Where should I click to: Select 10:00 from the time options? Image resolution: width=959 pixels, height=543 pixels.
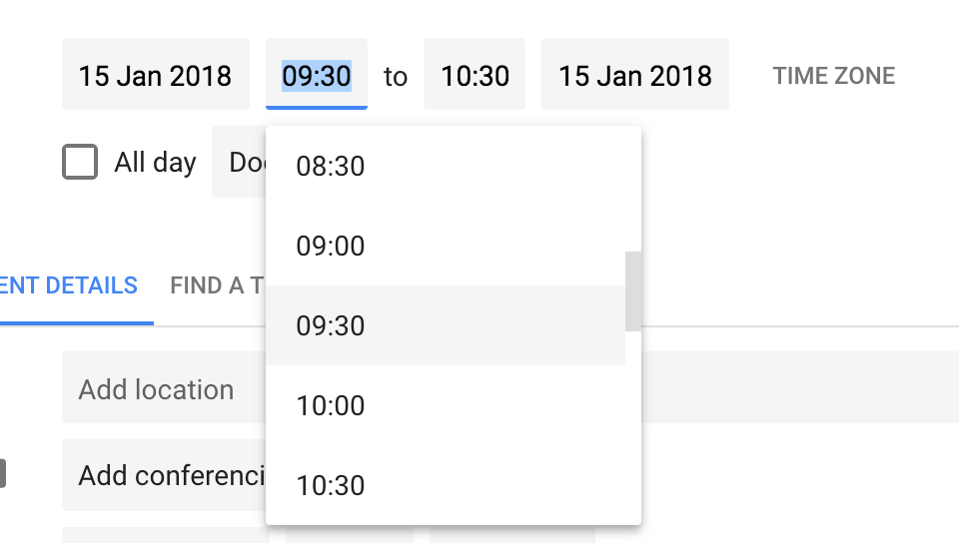click(x=331, y=406)
